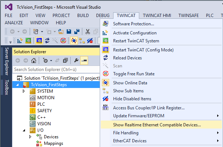This screenshot has height=147, width=223.
Task: Open Pending Changes Filter dropdown arrow
Action: click(51, 60)
